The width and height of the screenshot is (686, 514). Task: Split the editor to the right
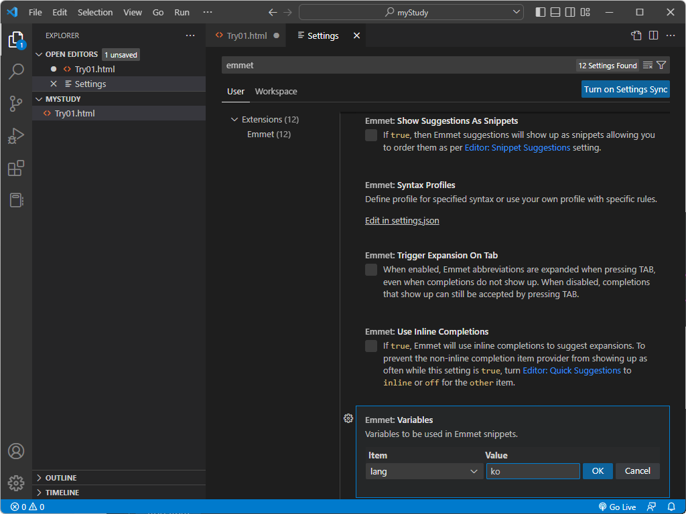[x=654, y=35]
